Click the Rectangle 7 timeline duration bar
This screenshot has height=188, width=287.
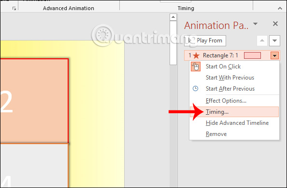252,55
